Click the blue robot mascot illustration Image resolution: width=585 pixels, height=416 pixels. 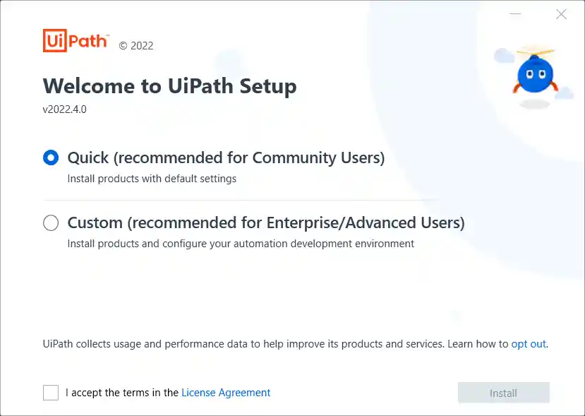point(535,76)
